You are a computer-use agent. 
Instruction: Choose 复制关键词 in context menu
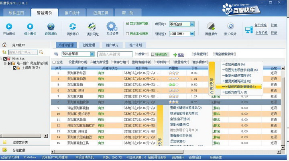179,124
